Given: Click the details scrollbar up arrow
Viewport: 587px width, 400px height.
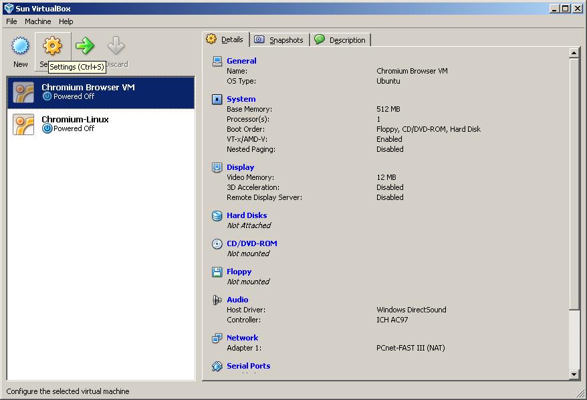Looking at the screenshot, I should tap(574, 54).
